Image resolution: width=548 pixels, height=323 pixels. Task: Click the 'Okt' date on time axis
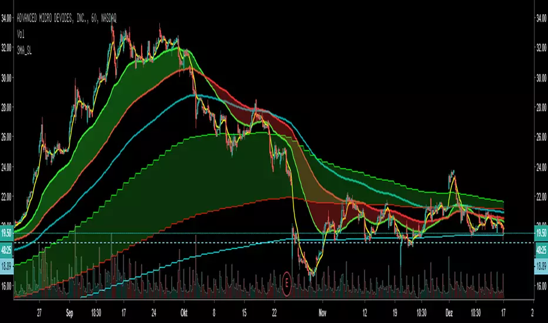pyautogui.click(x=184, y=312)
